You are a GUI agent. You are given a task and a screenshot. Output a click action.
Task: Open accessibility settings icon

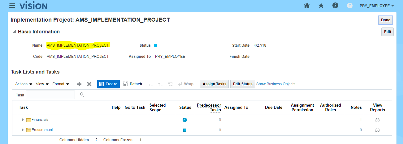pyautogui.click(x=336, y=6)
